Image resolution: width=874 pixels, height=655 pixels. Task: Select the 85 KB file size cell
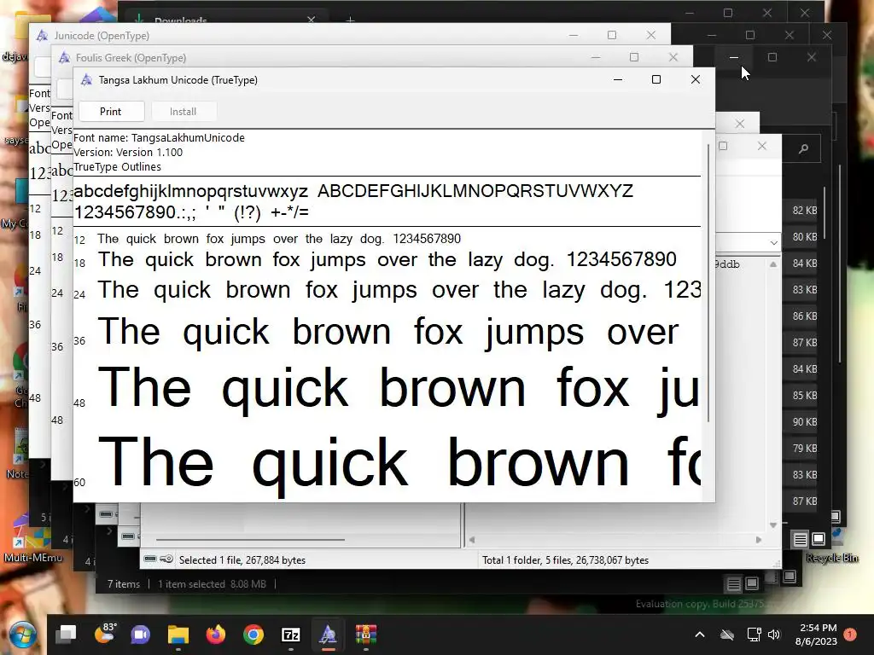805,396
